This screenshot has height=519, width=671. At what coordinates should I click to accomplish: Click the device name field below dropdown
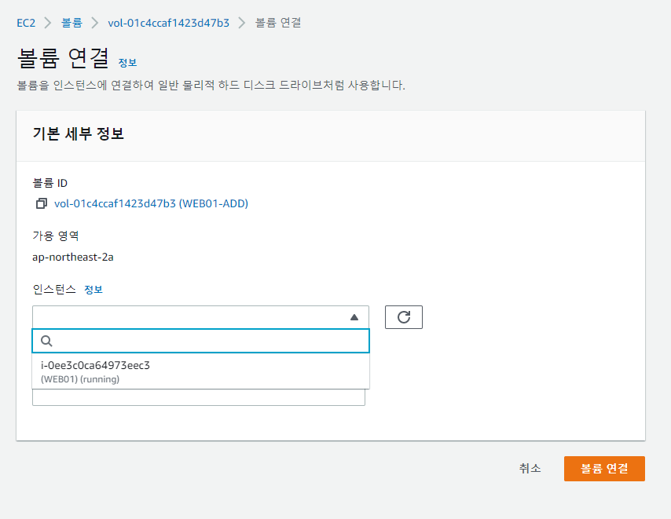pos(199,397)
